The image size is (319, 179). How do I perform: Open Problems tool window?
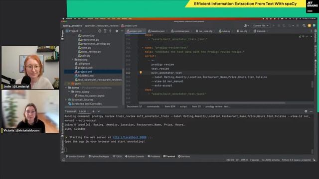[x=154, y=157]
